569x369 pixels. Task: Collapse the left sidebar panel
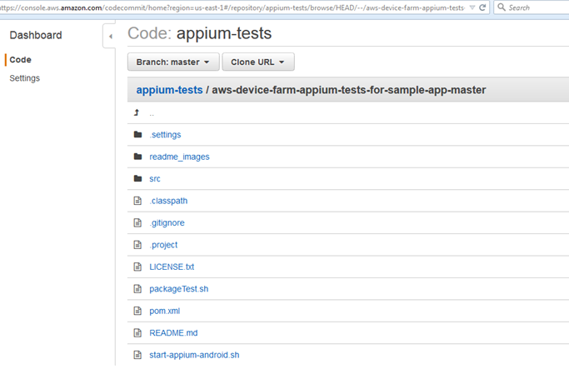111,37
